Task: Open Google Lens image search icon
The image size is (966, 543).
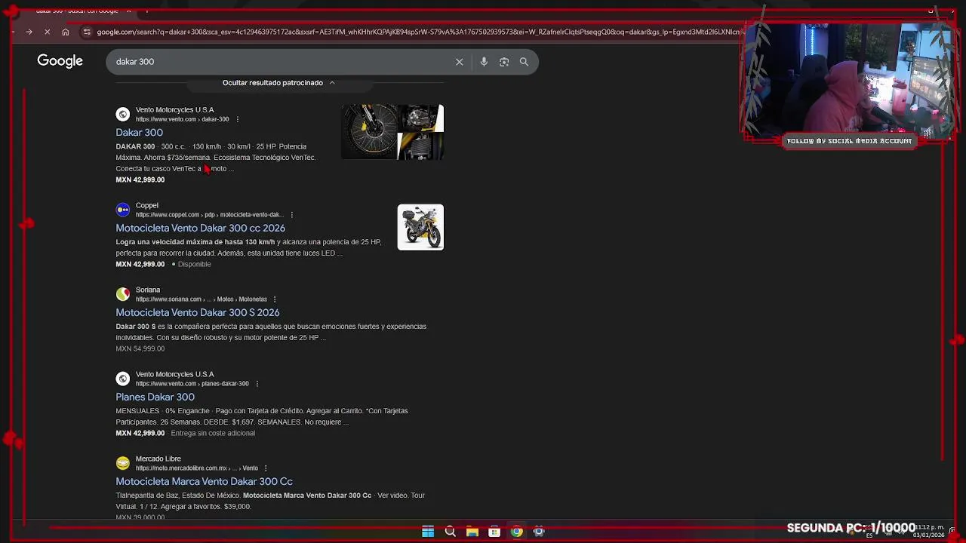Action: coord(504,62)
